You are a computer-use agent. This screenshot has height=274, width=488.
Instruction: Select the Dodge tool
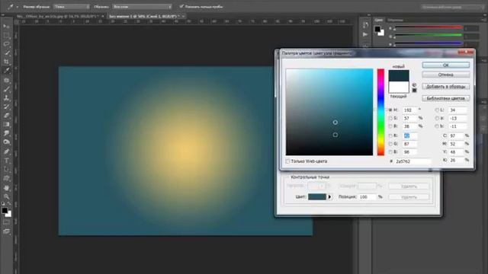(6, 142)
